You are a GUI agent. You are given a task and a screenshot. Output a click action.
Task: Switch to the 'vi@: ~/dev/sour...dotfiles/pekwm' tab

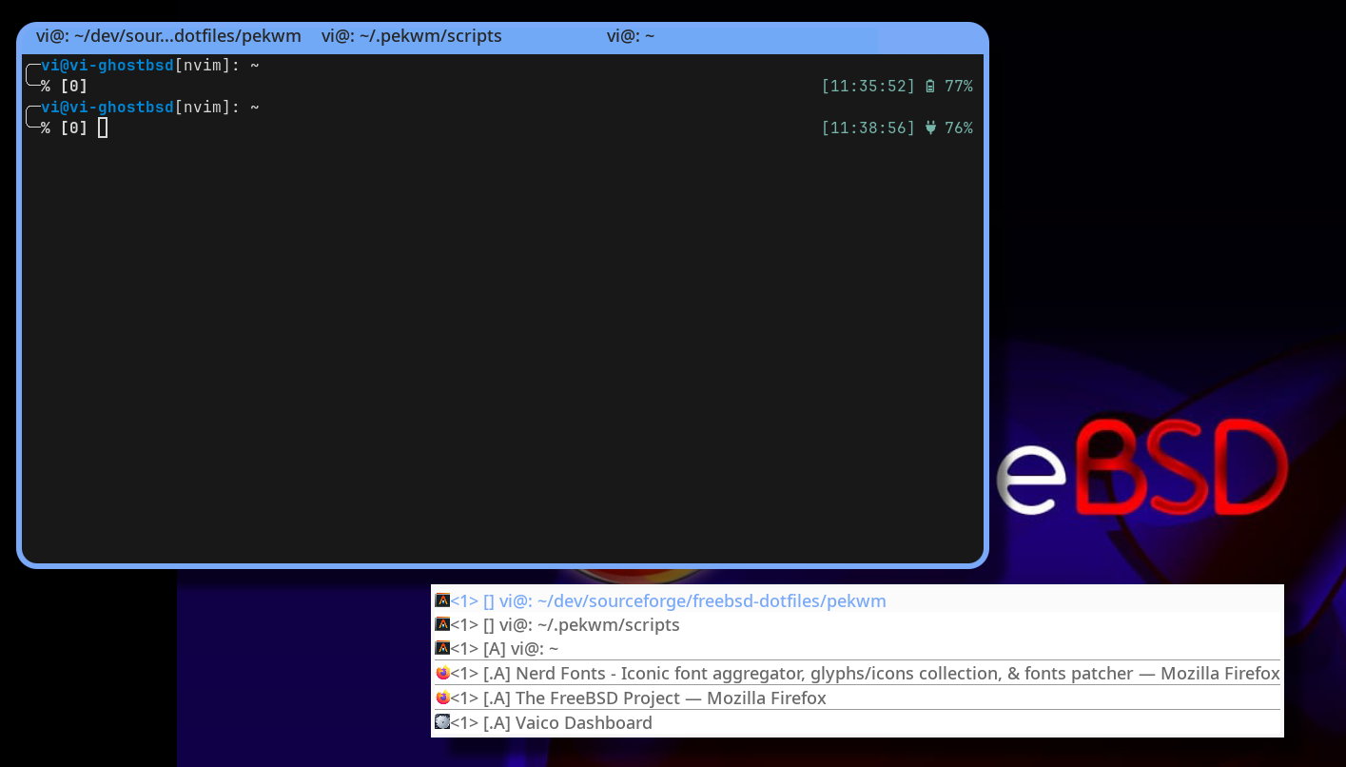click(x=168, y=37)
